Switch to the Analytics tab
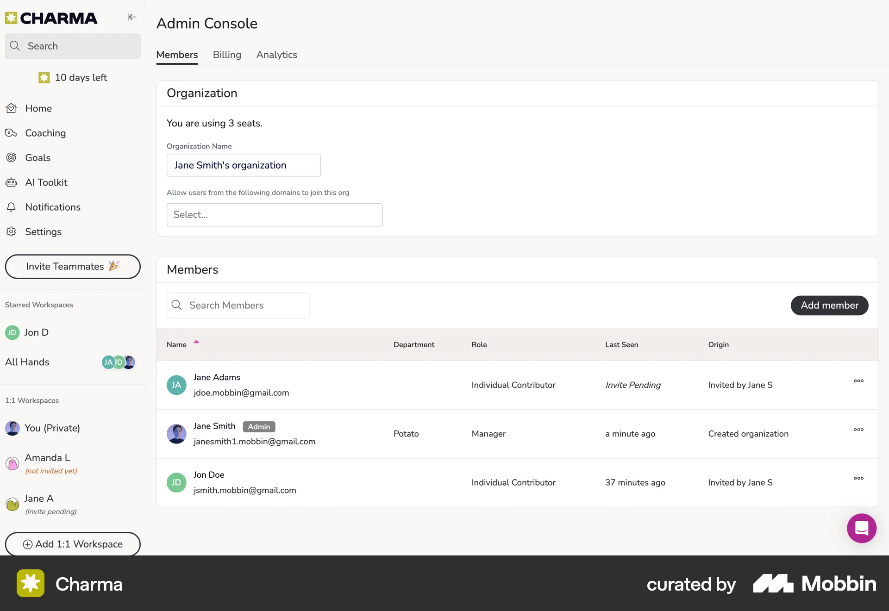This screenshot has width=889, height=611. (276, 55)
